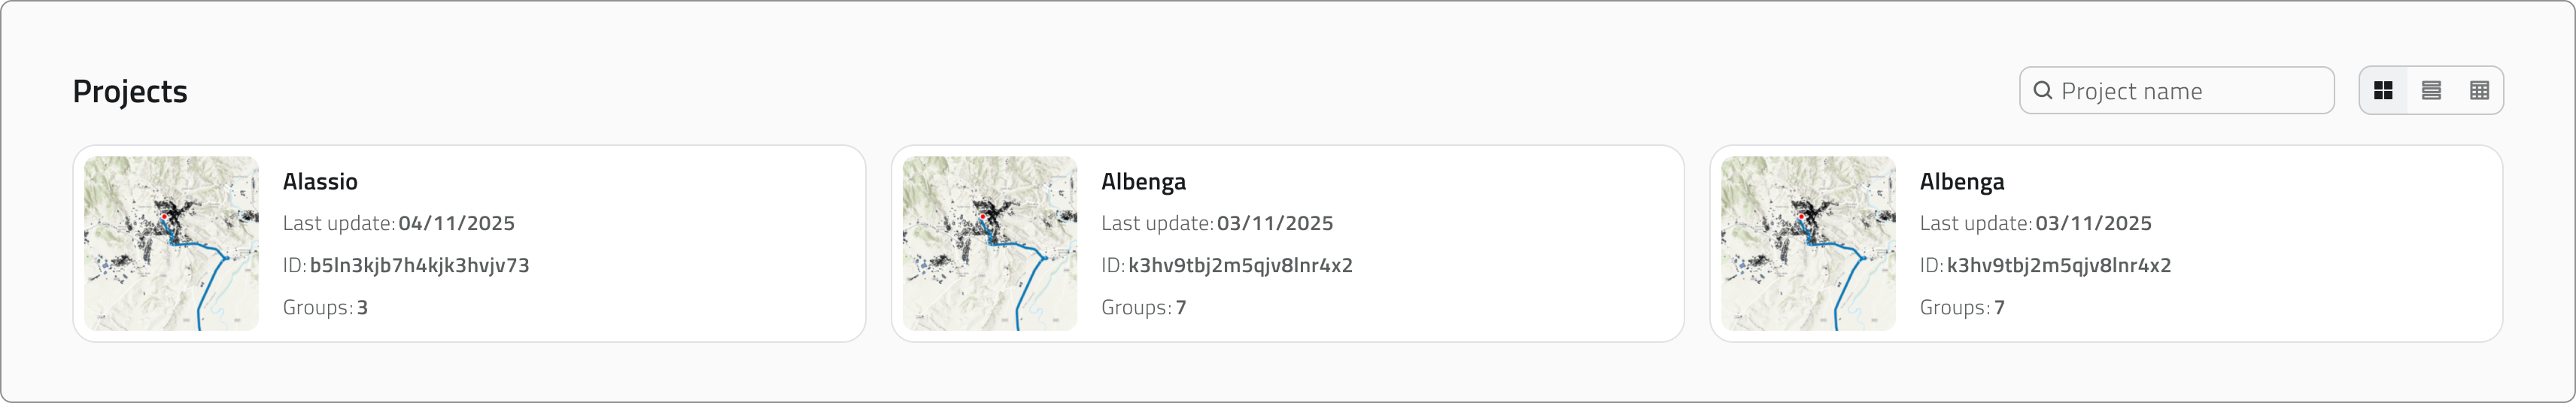This screenshot has width=2576, height=403.
Task: Open the middle Albenga card map thumbnail
Action: click(x=989, y=243)
